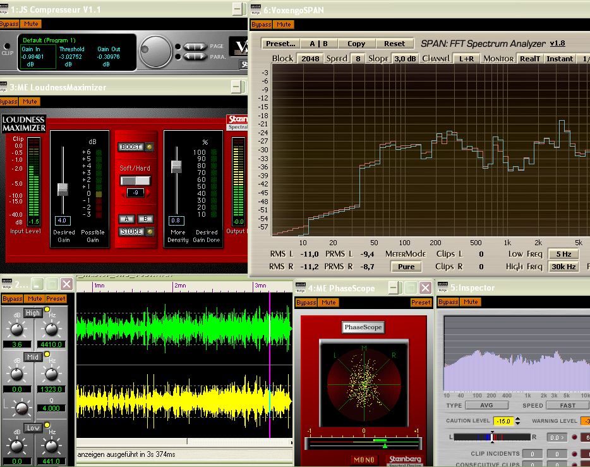Click the phase scope vectorscope display
Screen dimensions: 590x467
(x=364, y=384)
